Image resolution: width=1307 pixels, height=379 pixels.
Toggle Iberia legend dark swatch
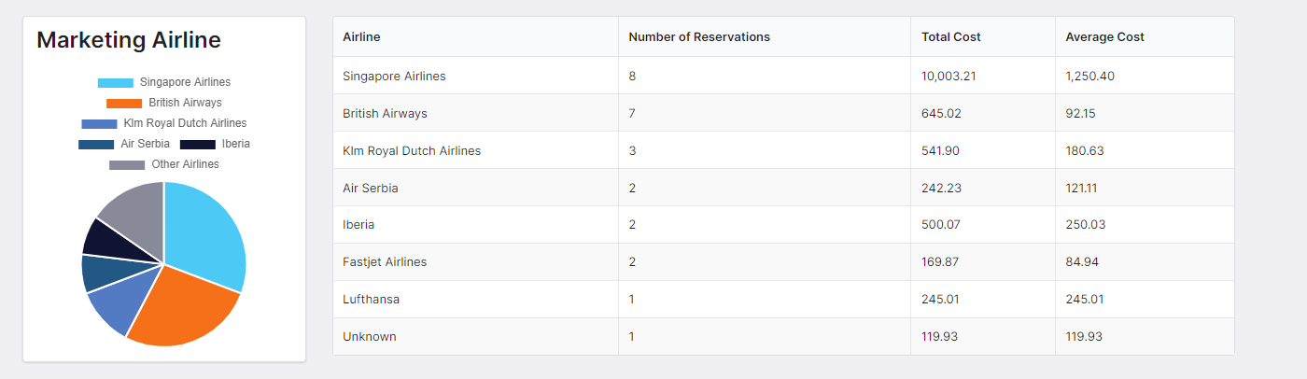pos(197,145)
